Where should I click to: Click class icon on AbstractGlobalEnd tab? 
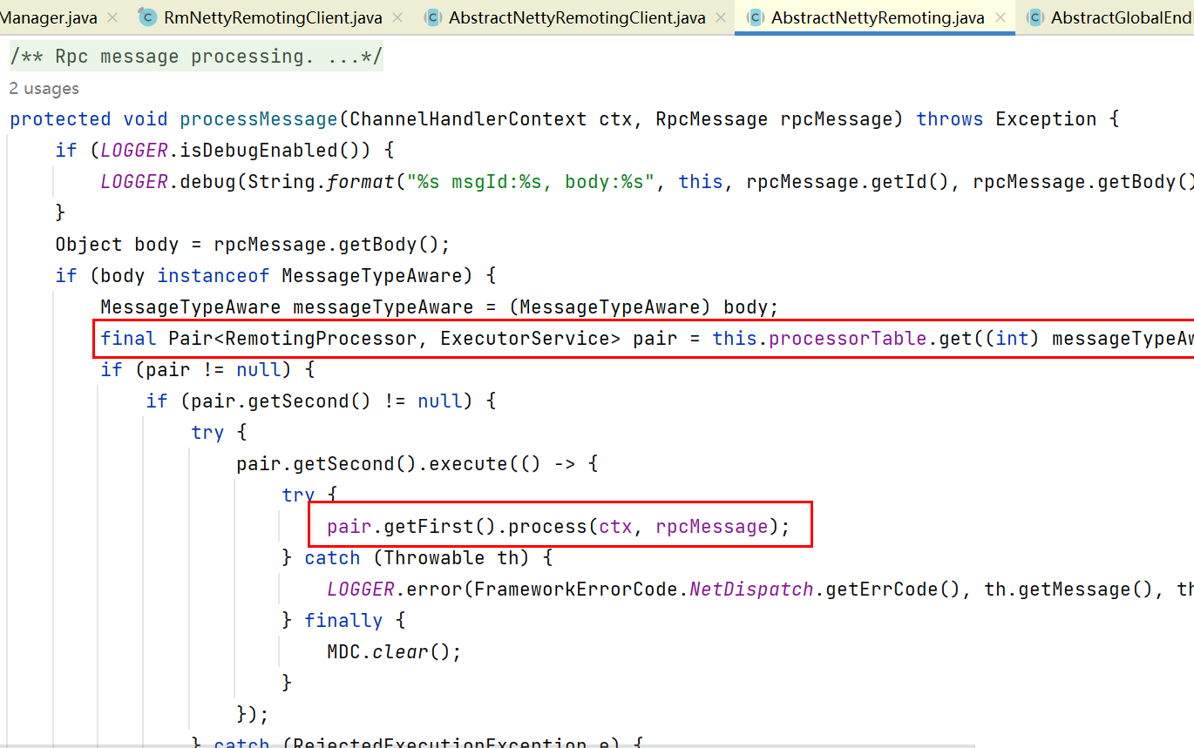click(x=1035, y=17)
